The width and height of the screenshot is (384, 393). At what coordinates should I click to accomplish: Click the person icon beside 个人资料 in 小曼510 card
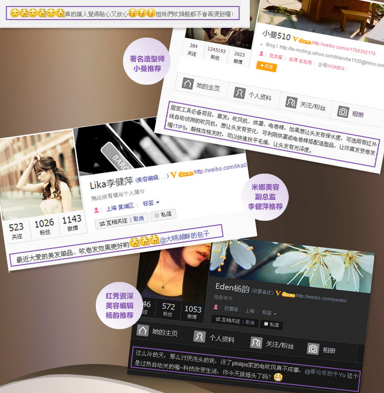(x=239, y=93)
